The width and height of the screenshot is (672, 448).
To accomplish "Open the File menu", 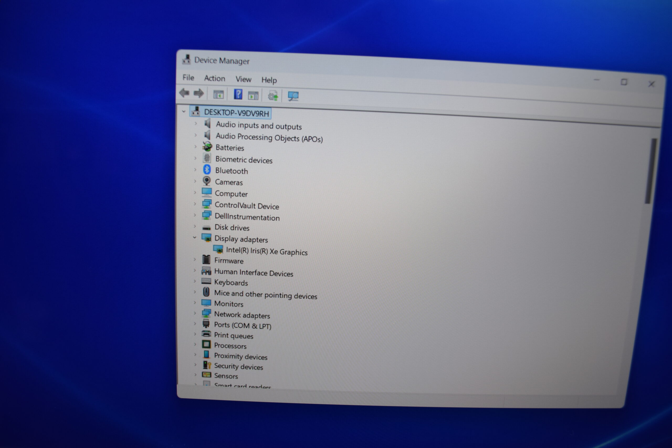I will point(188,78).
